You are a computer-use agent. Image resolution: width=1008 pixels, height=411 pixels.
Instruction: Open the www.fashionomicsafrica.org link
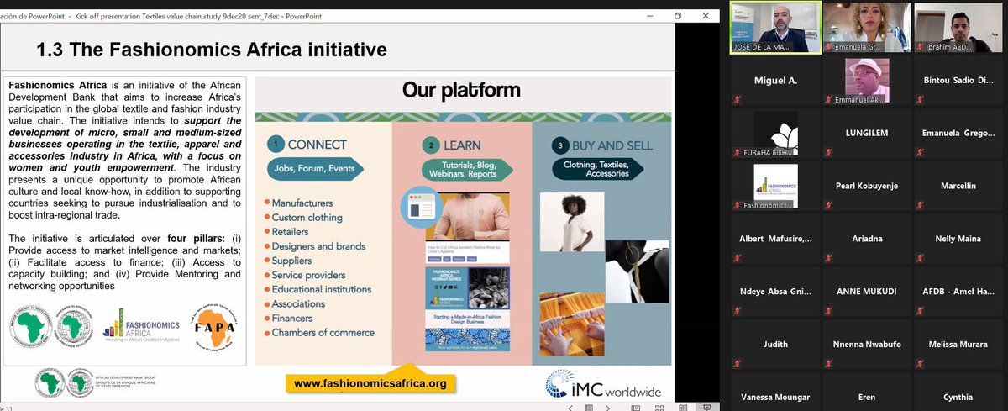pyautogui.click(x=370, y=383)
